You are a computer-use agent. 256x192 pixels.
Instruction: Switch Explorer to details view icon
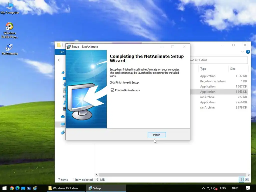click(242, 179)
